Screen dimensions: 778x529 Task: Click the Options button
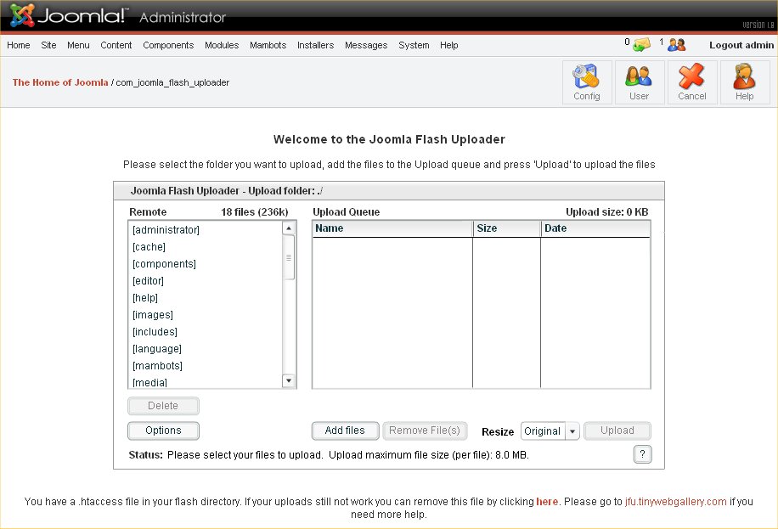pyautogui.click(x=163, y=431)
